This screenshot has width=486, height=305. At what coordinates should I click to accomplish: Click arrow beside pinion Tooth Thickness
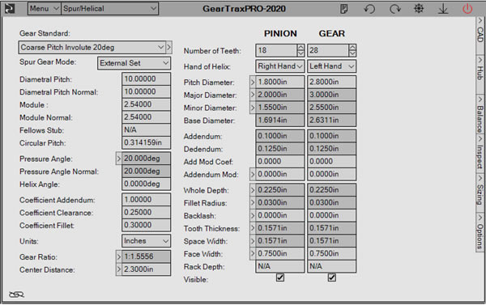[x=253, y=228]
